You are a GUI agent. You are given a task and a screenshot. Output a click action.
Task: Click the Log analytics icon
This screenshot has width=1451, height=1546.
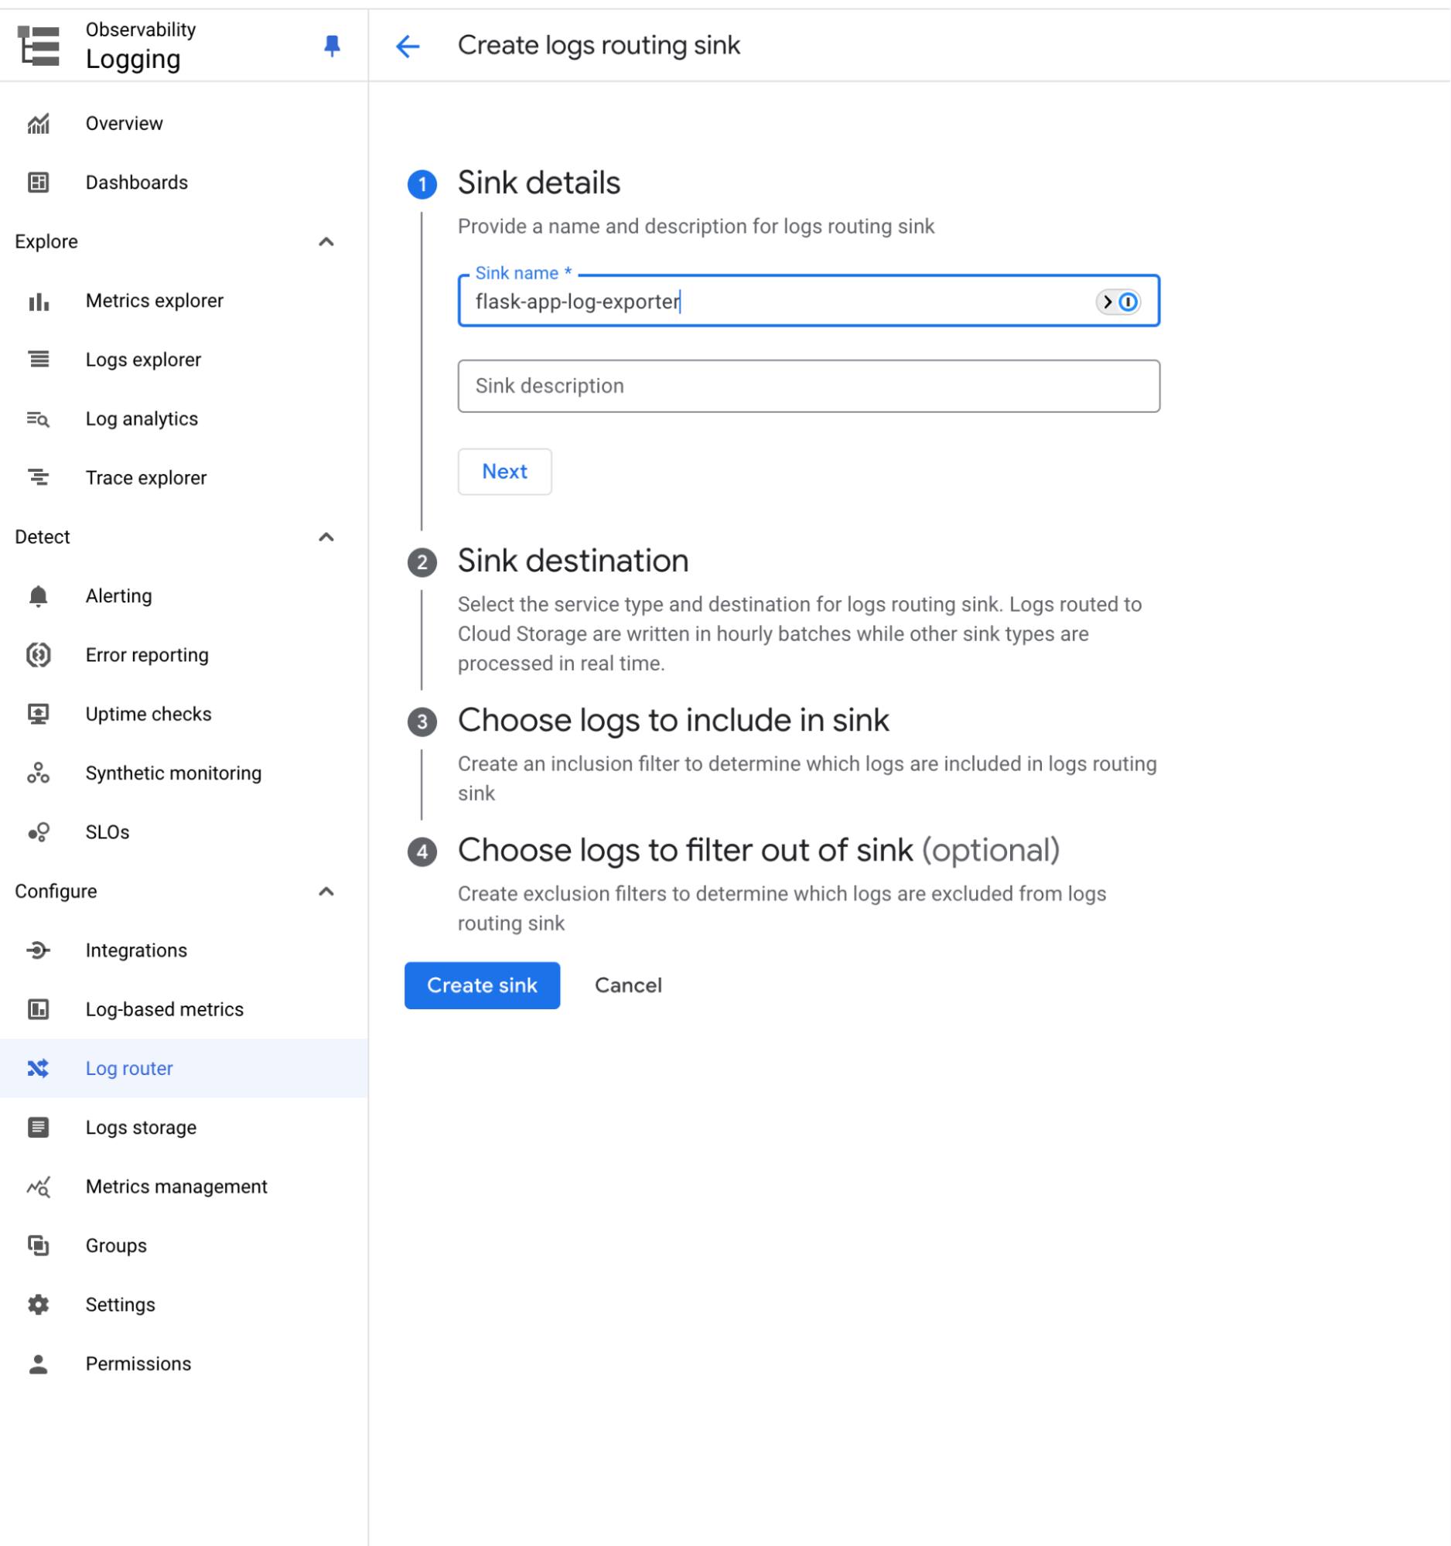pyautogui.click(x=38, y=418)
